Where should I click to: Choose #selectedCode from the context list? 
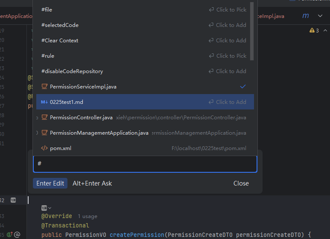click(x=60, y=25)
